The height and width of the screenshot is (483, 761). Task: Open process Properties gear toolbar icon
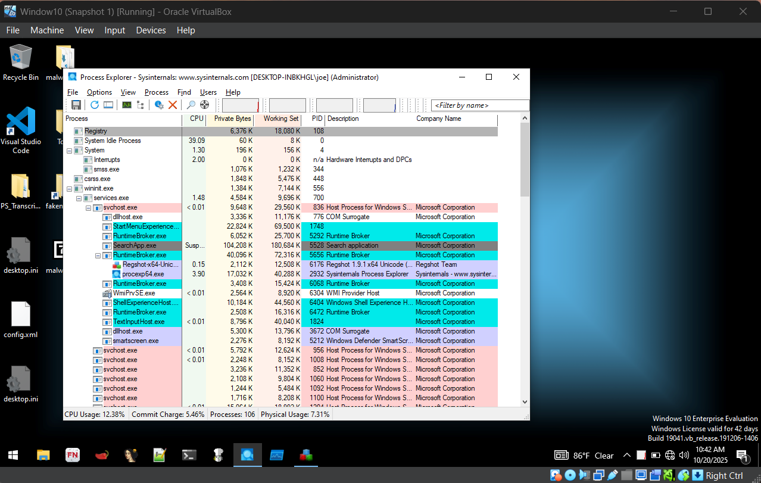pos(159,105)
